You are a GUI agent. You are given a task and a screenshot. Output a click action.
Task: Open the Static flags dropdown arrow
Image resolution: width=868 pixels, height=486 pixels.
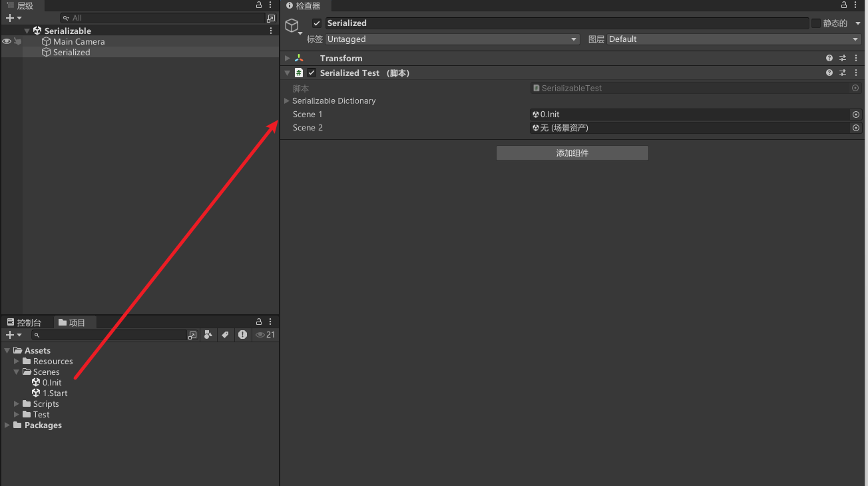[858, 23]
